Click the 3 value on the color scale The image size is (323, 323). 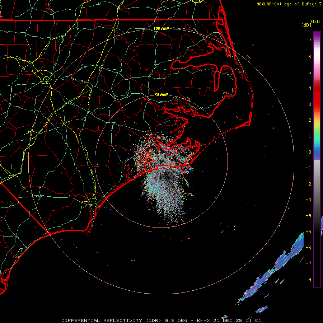point(310,104)
